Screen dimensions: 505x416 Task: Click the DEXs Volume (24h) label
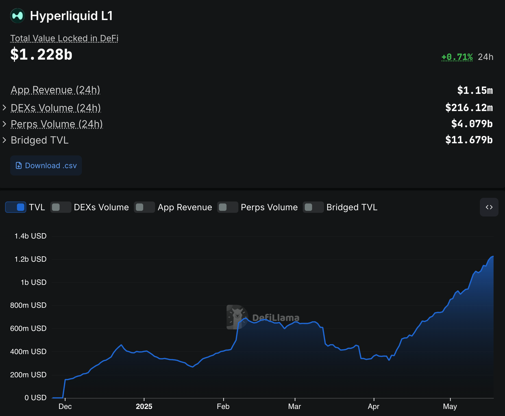tap(56, 108)
